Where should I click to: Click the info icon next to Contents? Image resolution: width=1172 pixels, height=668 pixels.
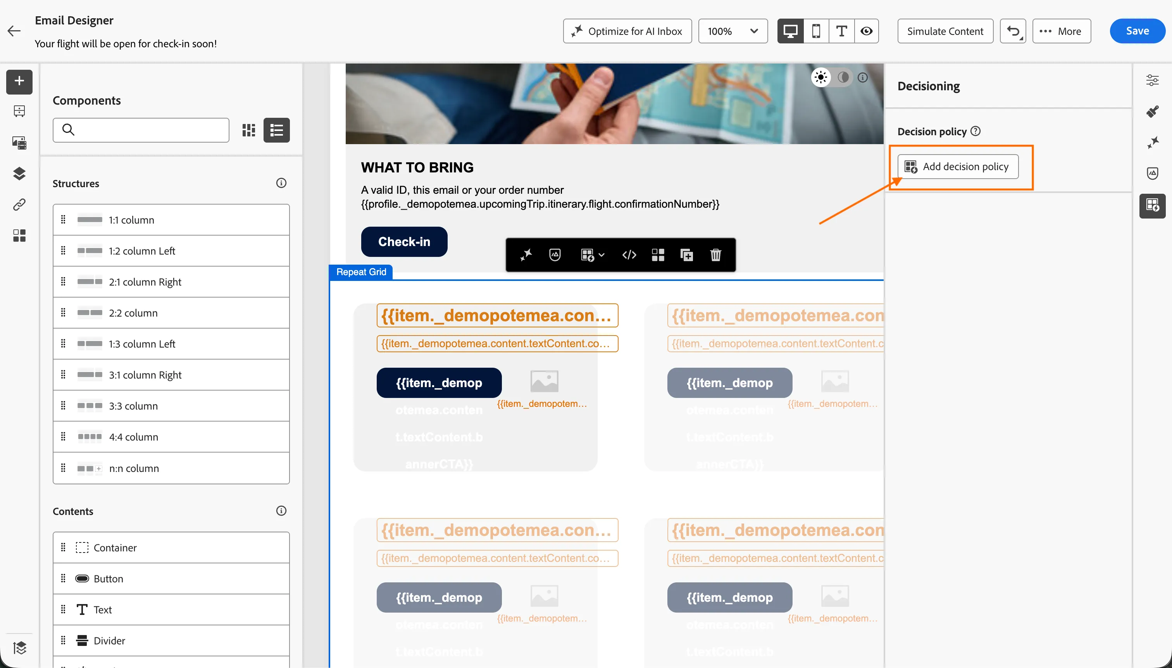point(281,511)
